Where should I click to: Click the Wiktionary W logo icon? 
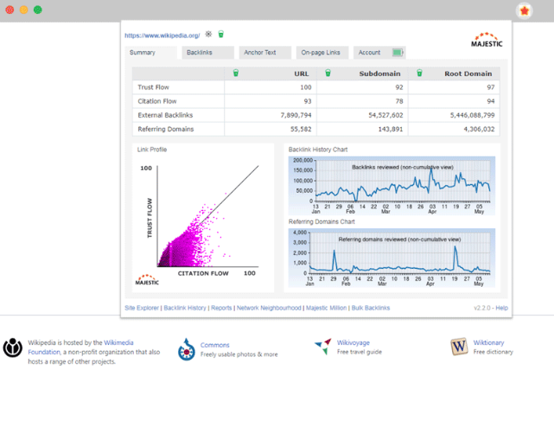point(459,346)
